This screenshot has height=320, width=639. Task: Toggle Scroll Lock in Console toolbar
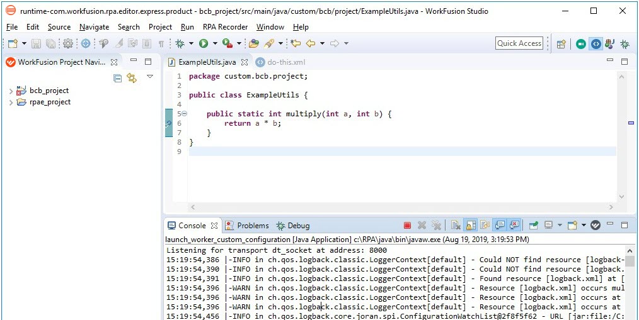coord(471,225)
